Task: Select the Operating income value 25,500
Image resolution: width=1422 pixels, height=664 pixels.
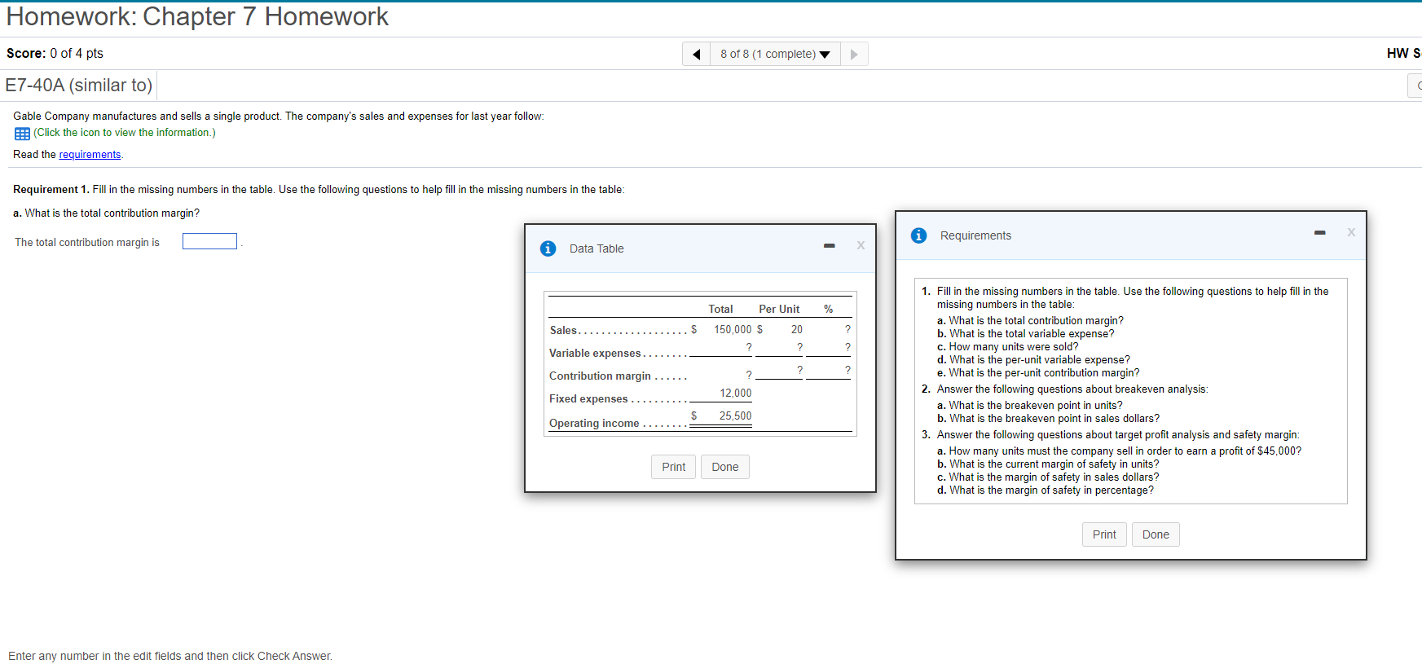Action: pyautogui.click(x=735, y=416)
